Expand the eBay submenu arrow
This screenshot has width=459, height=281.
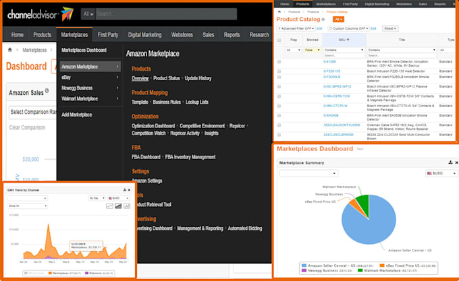click(117, 77)
